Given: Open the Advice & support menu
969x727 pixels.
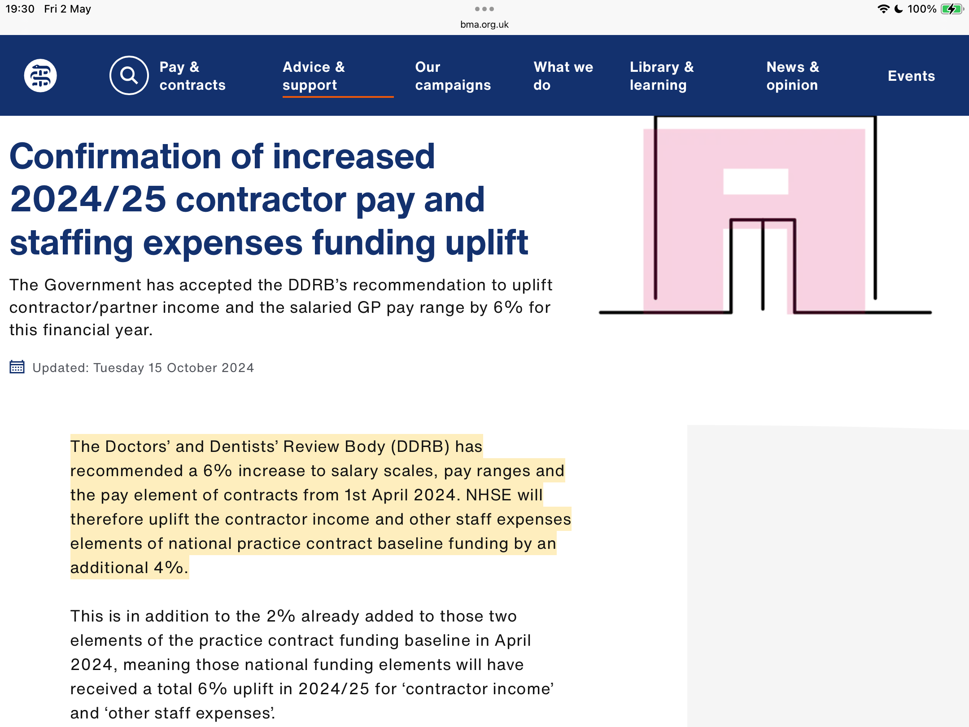Looking at the screenshot, I should [314, 76].
